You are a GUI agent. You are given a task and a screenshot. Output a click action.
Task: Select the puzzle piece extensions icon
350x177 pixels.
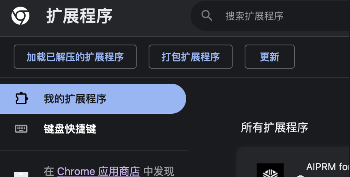point(22,98)
